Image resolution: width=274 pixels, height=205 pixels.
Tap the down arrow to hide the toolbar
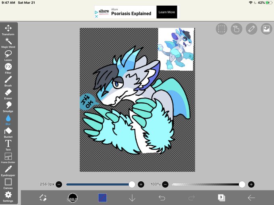(132, 198)
